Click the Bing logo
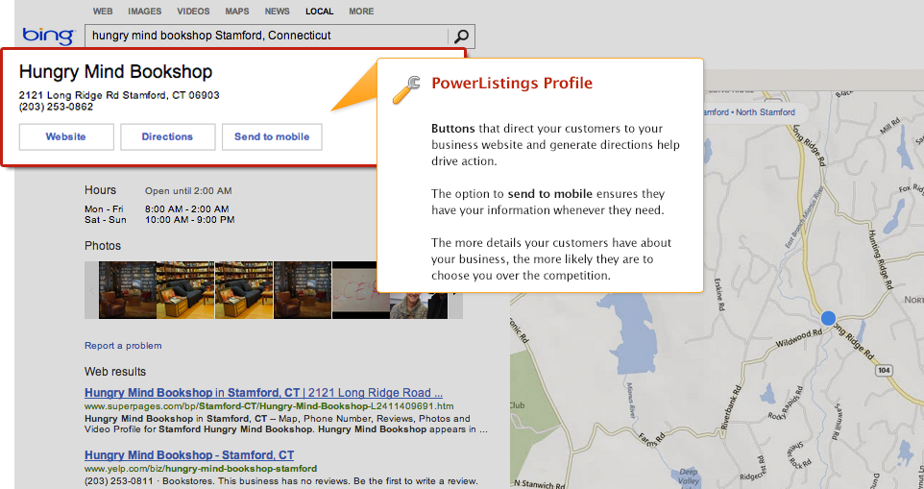The height and width of the screenshot is (489, 924). 49,36
